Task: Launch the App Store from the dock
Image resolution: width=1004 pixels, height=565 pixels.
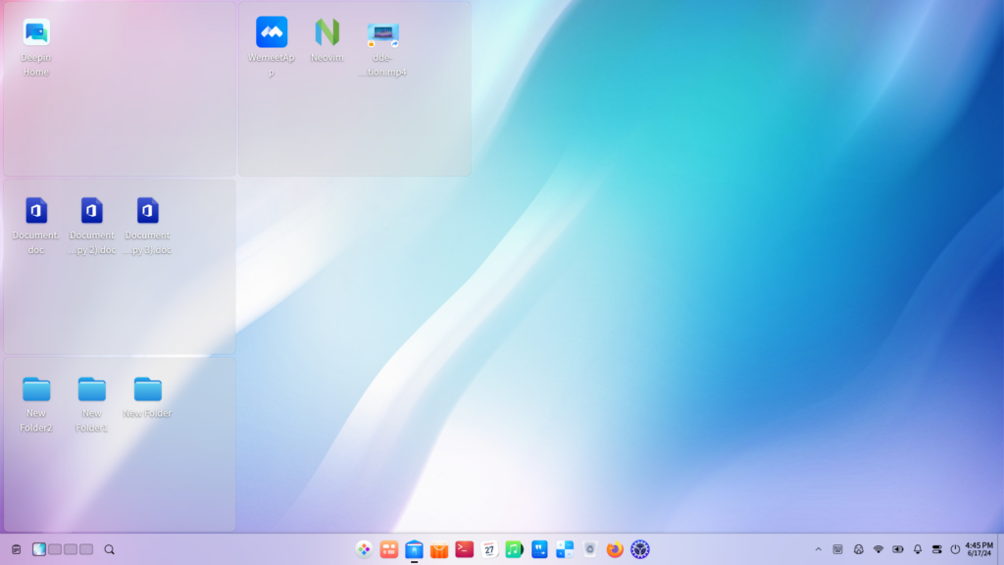Action: 438,550
